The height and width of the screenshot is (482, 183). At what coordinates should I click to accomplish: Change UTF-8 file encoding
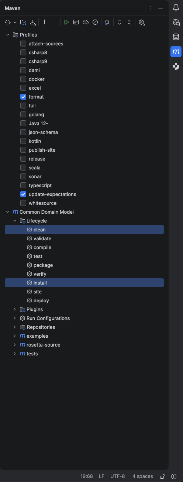(x=118, y=476)
